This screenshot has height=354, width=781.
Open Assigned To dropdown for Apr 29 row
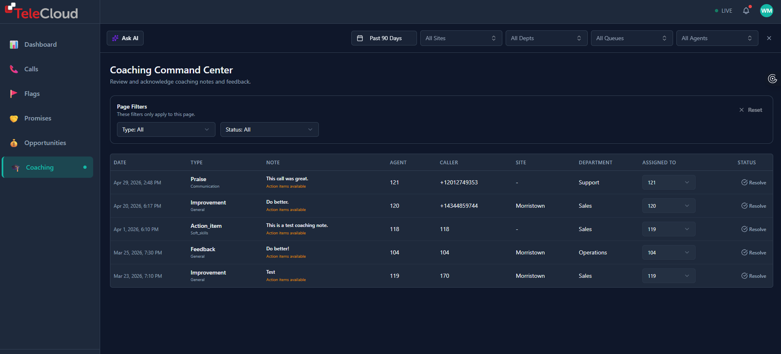[x=669, y=182]
